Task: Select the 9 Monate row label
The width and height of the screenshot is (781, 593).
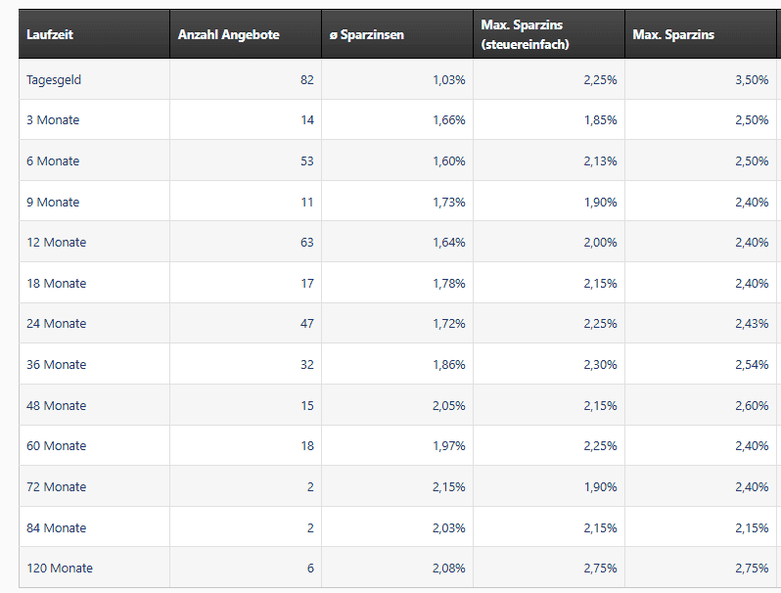Action: pos(53,202)
